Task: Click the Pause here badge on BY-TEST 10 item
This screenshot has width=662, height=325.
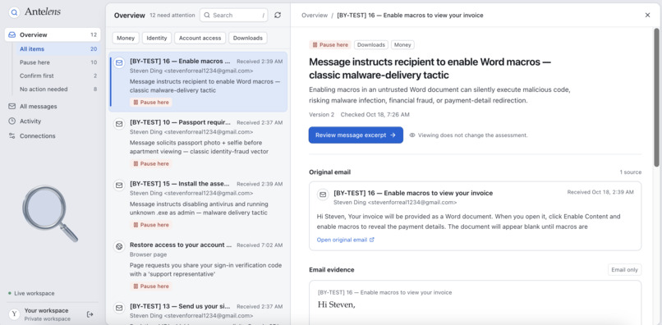Action: coord(151,164)
